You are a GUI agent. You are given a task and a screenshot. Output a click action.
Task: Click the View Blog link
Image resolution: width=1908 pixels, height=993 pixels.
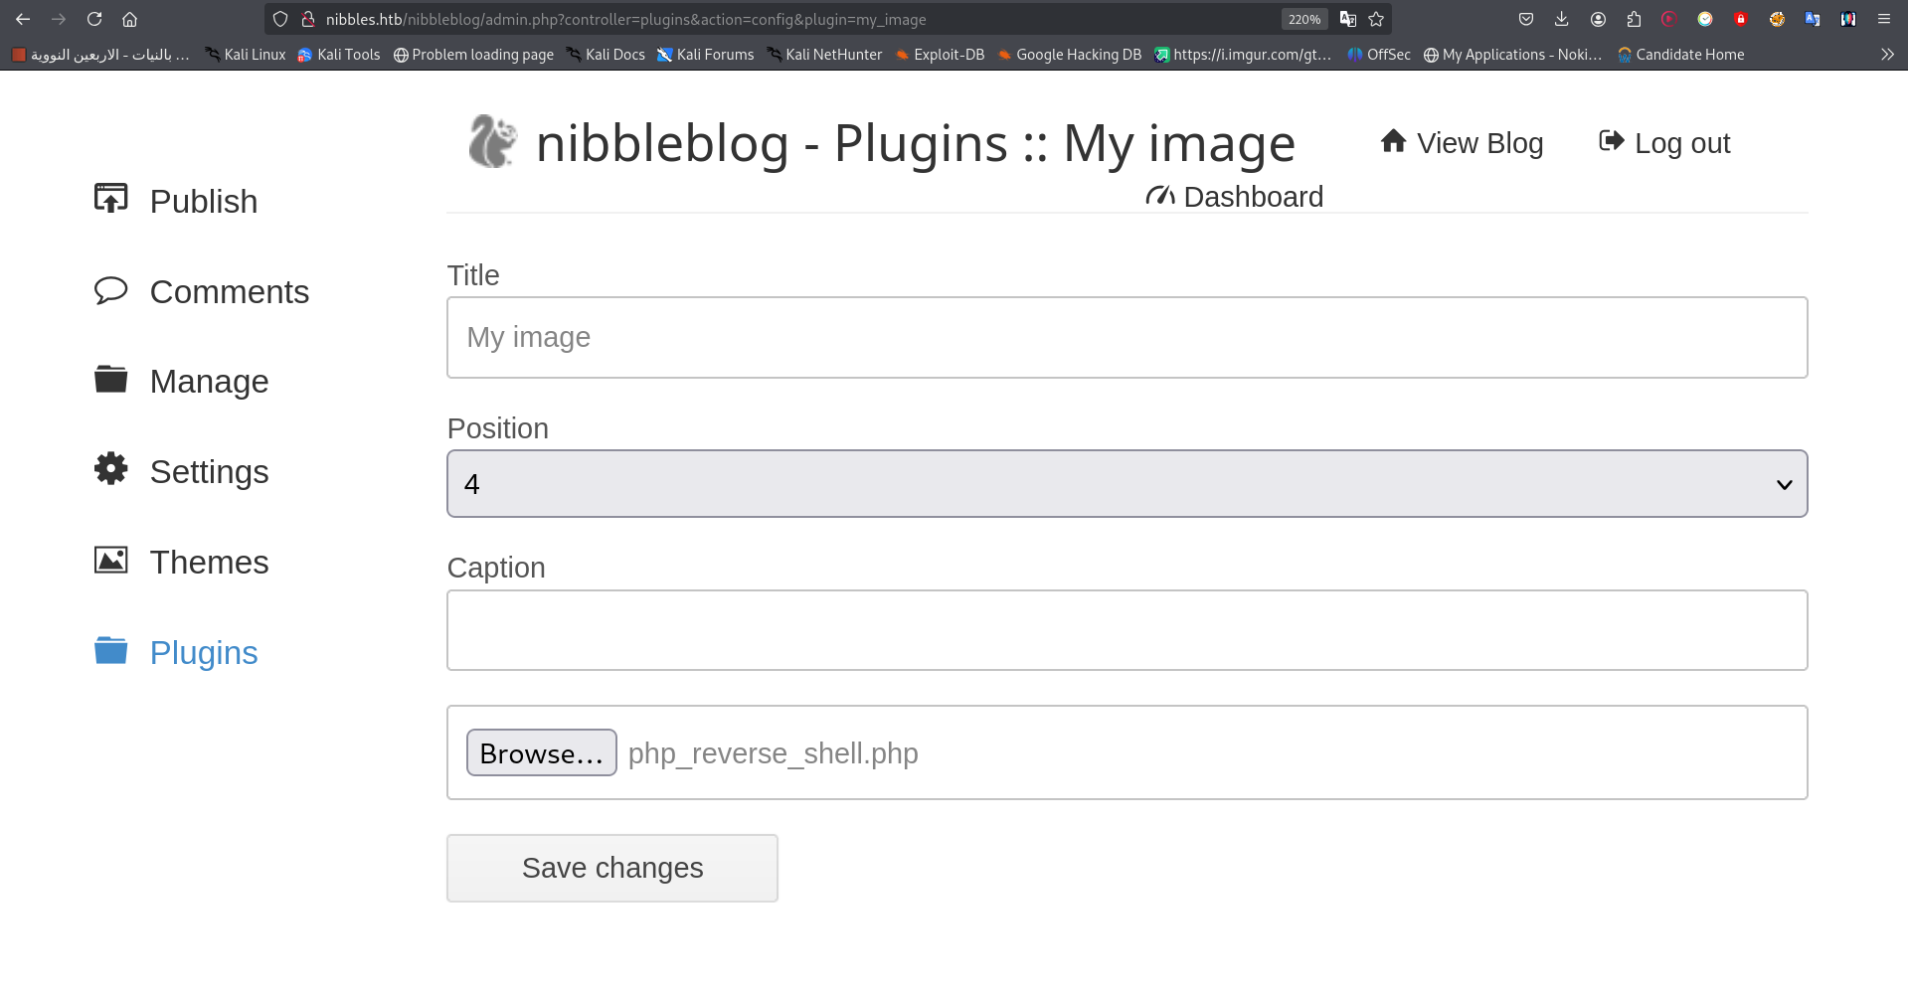1462,143
